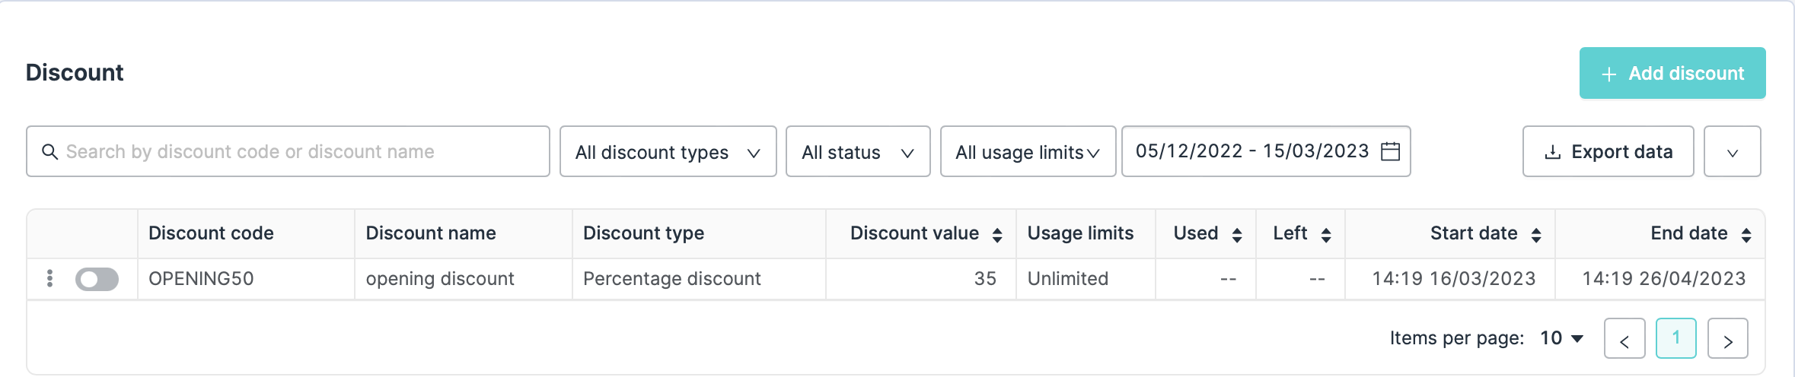Sort table by Used column arrows
This screenshot has width=1795, height=377.
point(1237,235)
